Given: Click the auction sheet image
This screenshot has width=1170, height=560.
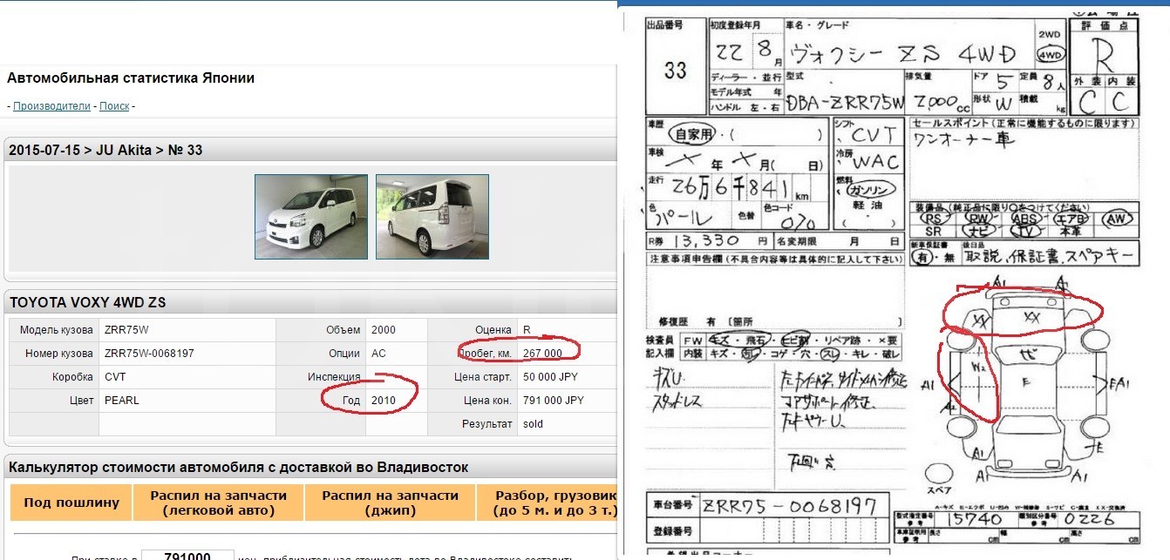Looking at the screenshot, I should click(894, 281).
